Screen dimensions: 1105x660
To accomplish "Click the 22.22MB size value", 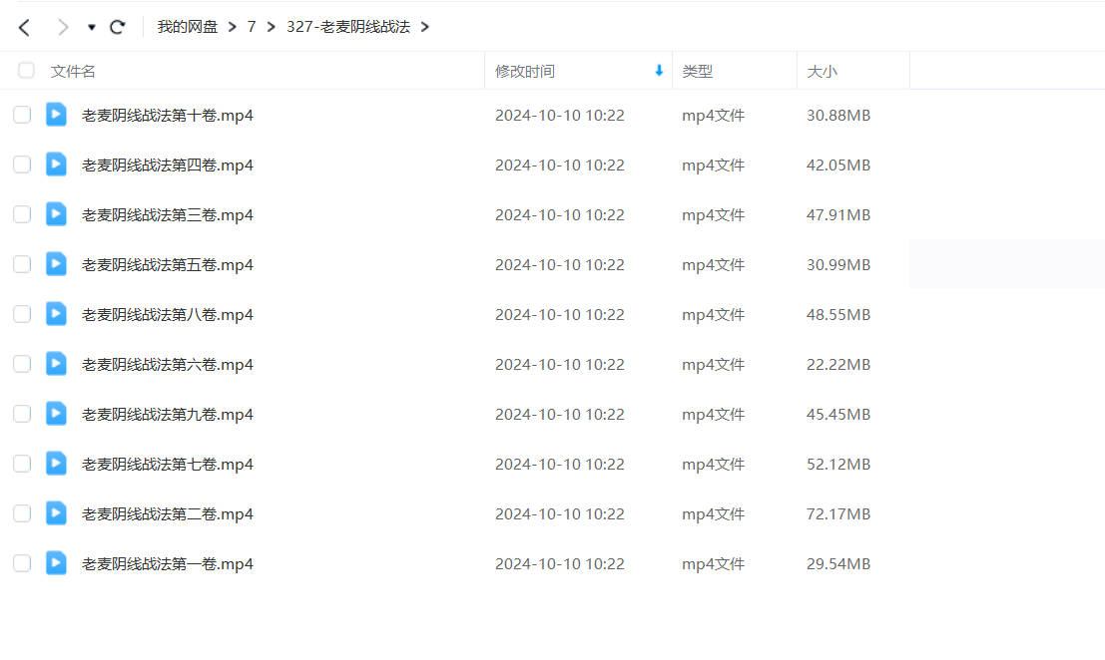I will coord(838,365).
